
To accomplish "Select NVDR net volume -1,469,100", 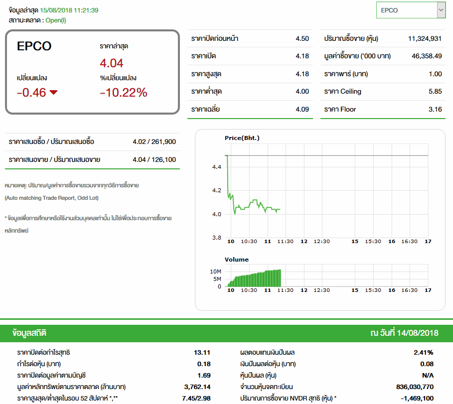I will click(417, 398).
